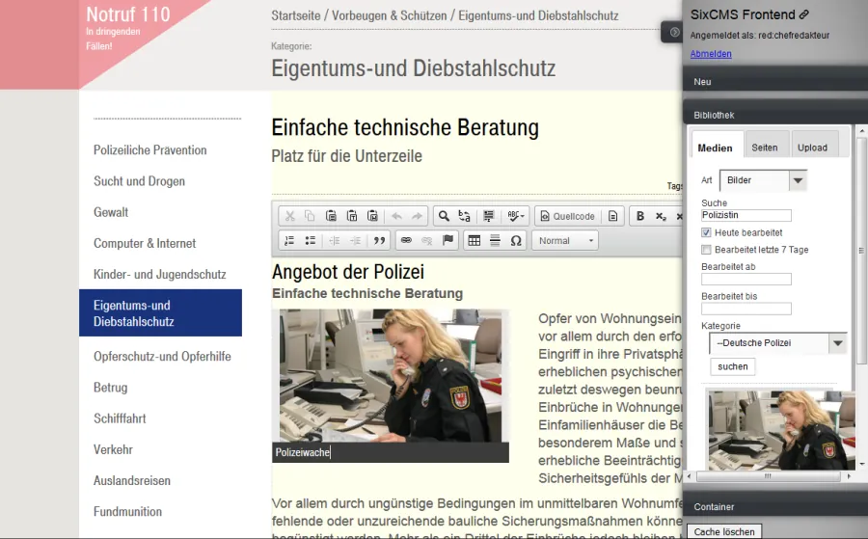Click the 'Bearbeitet ab' date field
Image resolution: width=868 pixels, height=539 pixels.
[x=746, y=279]
